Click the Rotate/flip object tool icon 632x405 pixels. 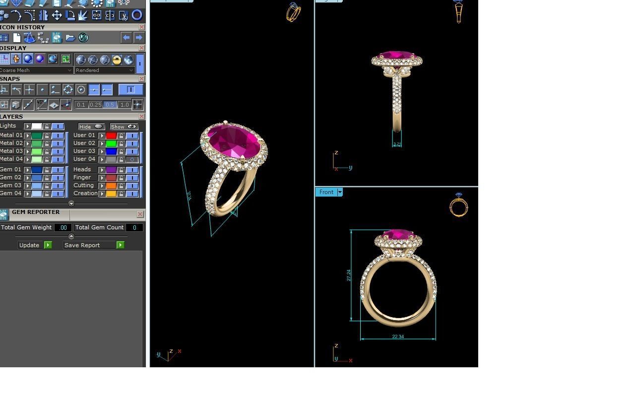click(70, 15)
